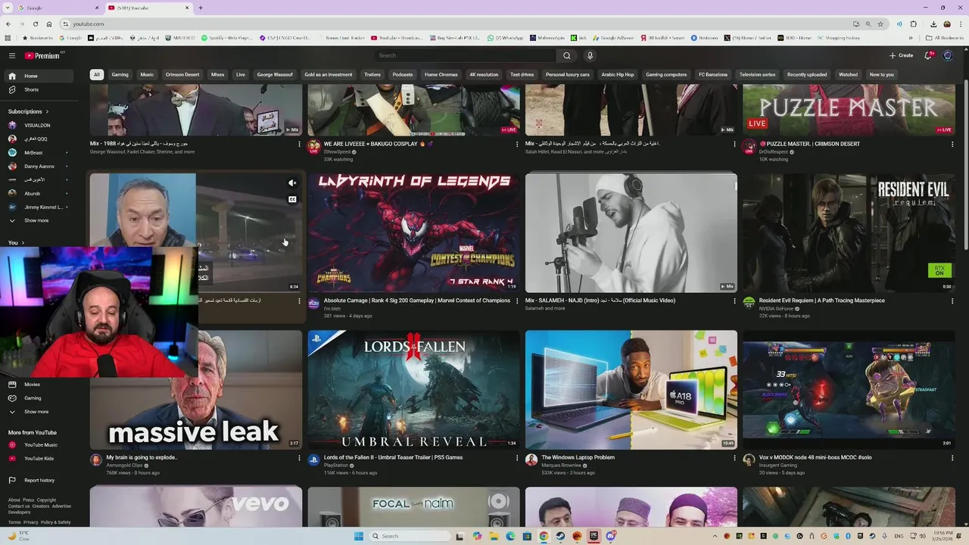Image resolution: width=969 pixels, height=545 pixels.
Task: Open Steam from the taskbar
Action: point(560,536)
